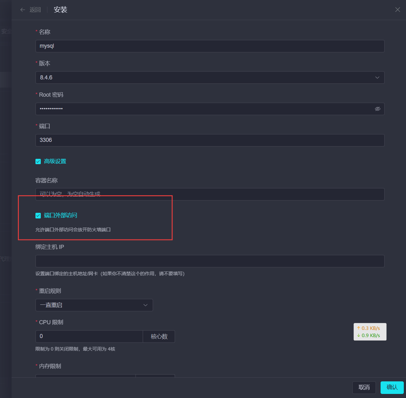Image resolution: width=406 pixels, height=398 pixels.
Task: Focus the Root 密码 field
Action: click(204, 109)
